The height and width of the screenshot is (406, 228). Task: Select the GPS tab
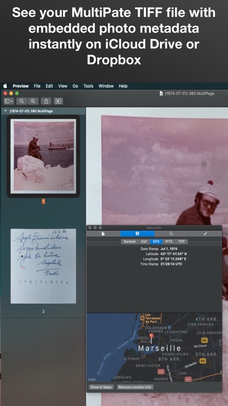[x=156, y=241]
